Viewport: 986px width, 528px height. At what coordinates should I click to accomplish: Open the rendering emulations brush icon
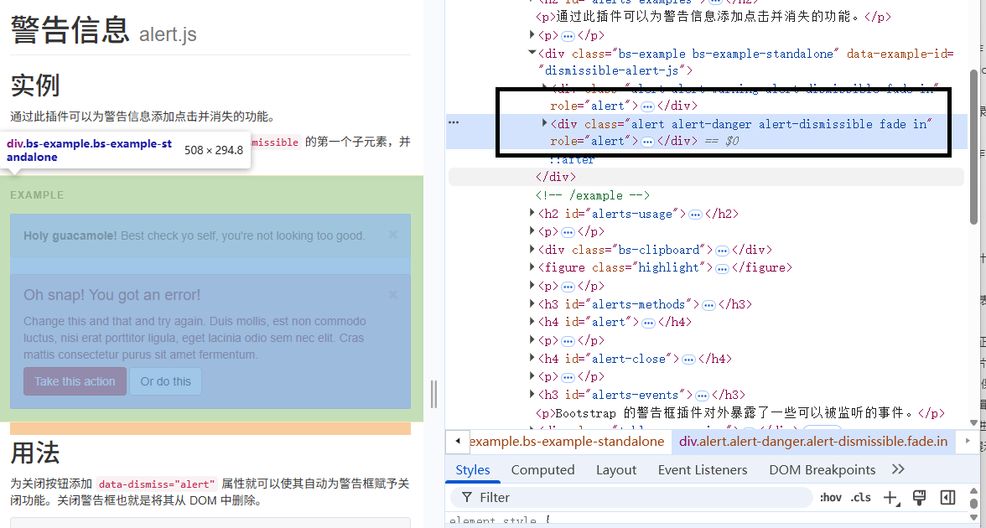pos(919,498)
